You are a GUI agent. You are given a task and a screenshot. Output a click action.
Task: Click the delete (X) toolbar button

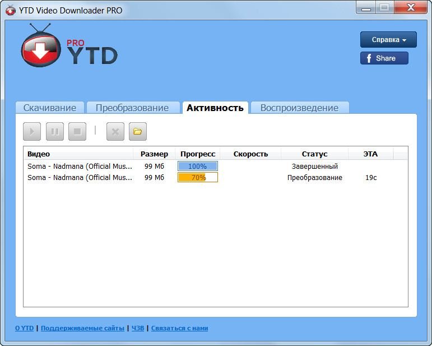[x=115, y=132]
